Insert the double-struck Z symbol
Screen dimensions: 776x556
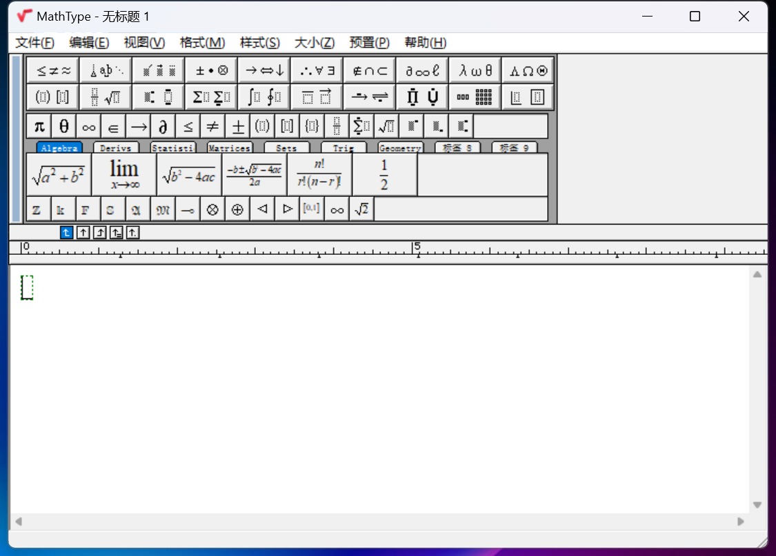[38, 209]
